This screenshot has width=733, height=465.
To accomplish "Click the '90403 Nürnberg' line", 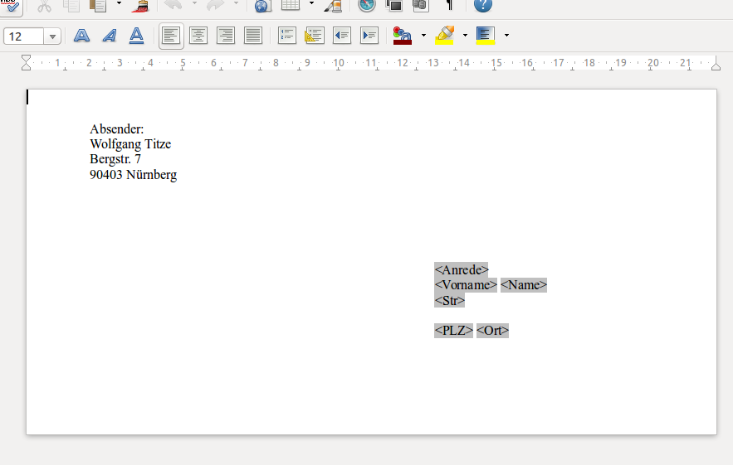I will pyautogui.click(x=133, y=175).
